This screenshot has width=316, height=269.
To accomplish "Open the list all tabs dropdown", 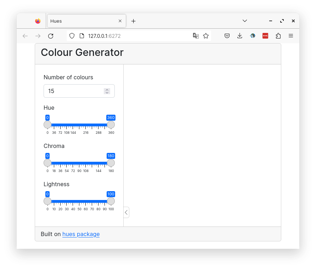I will [245, 21].
